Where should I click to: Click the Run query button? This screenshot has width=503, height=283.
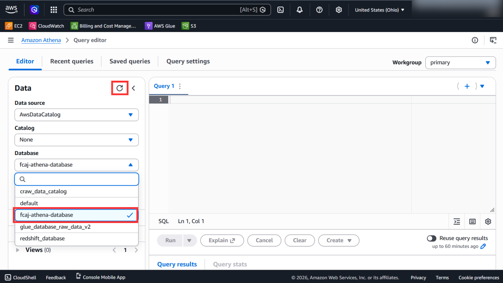(x=170, y=240)
